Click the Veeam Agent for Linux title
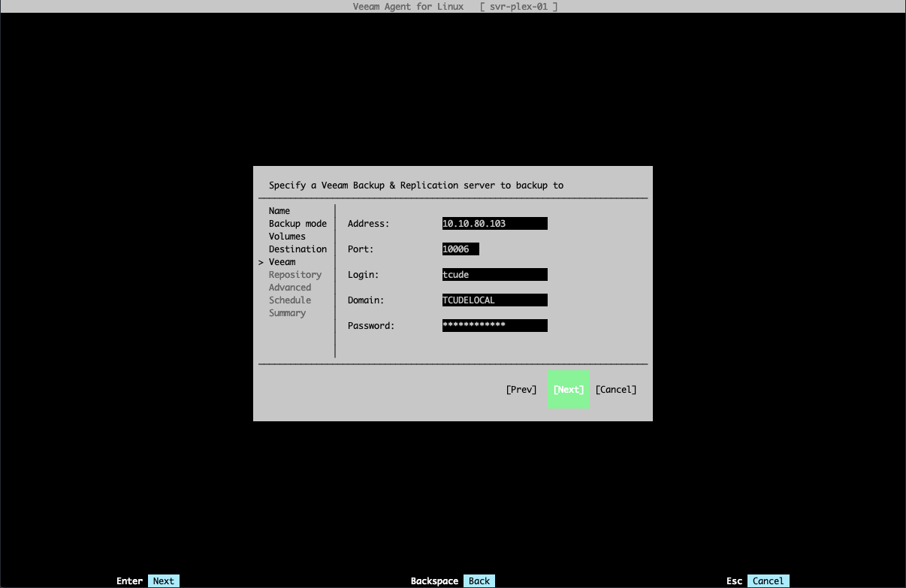906x588 pixels. [408, 7]
